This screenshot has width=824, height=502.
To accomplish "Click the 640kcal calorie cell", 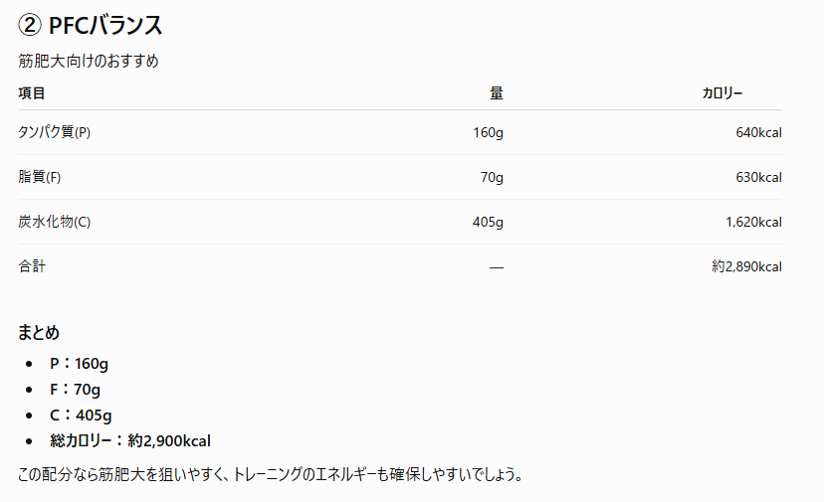I will click(x=759, y=132).
